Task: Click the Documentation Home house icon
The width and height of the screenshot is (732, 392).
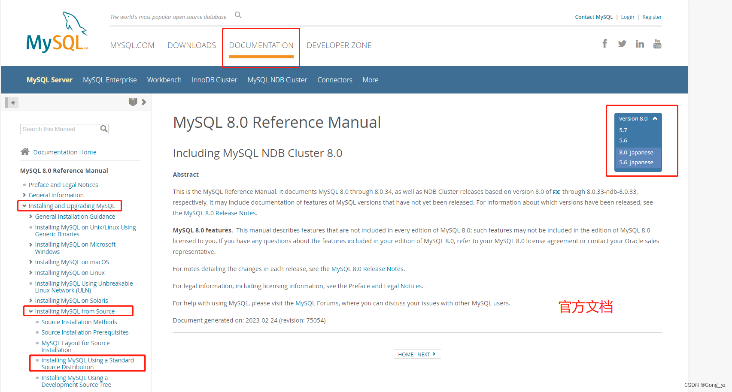Action: tap(25, 151)
